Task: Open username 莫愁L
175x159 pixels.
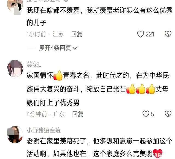Action: coord(34,64)
